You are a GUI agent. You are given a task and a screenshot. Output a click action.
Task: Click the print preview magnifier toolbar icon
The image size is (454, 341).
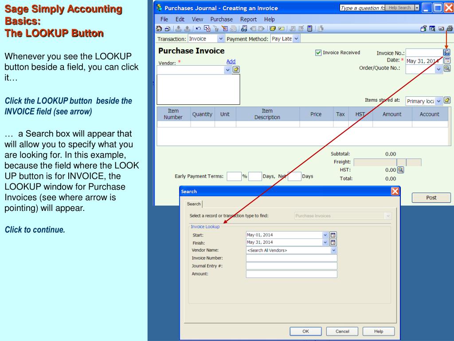pos(432,28)
